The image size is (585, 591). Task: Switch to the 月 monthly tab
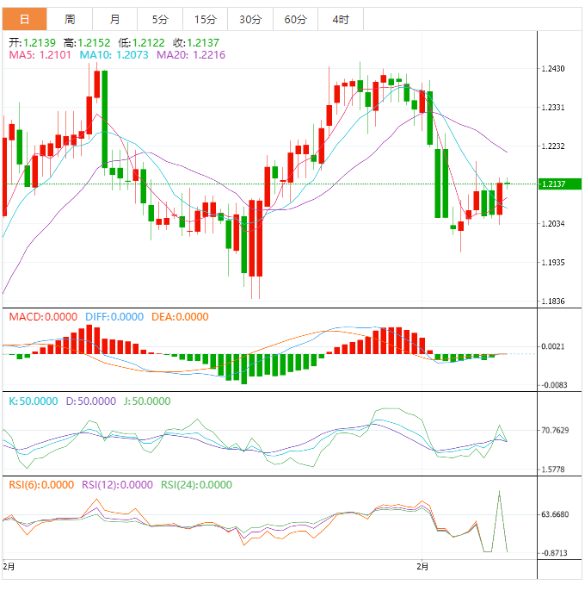coord(115,19)
